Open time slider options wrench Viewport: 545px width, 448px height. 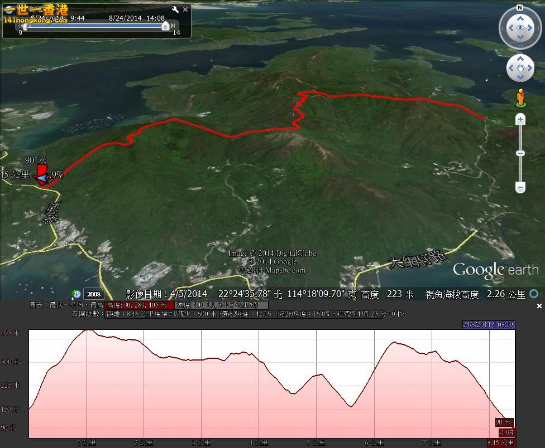pos(175,9)
